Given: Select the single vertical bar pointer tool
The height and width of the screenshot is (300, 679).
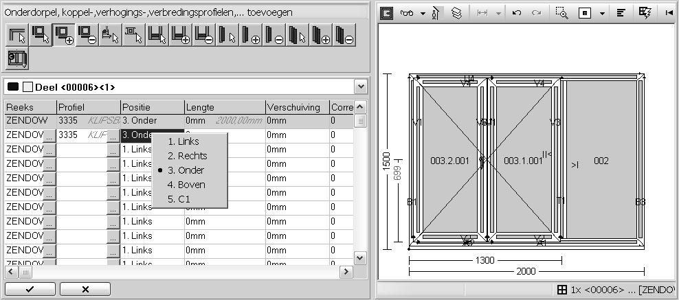Looking at the screenshot, I should [227, 35].
